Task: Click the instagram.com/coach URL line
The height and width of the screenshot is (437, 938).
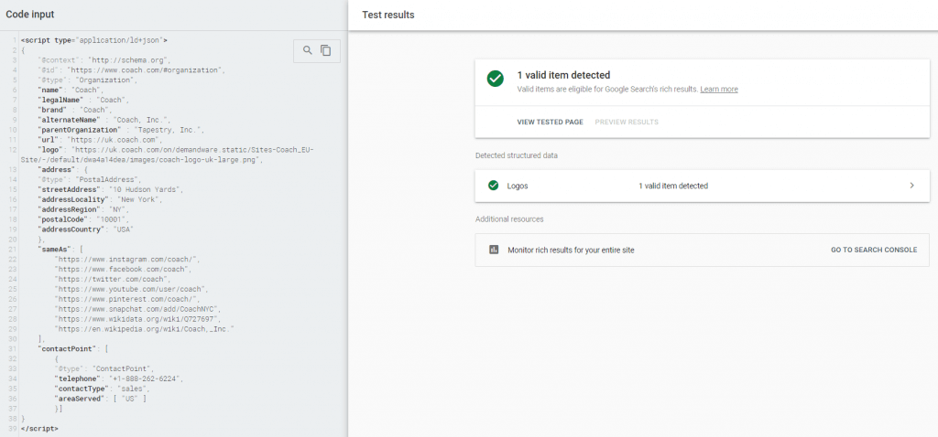Action: [x=126, y=259]
